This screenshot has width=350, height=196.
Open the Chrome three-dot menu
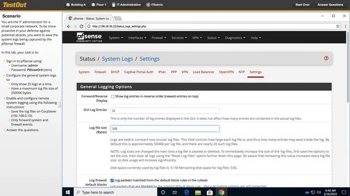point(345,26)
